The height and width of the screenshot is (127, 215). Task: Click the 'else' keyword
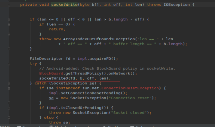pos(49,118)
